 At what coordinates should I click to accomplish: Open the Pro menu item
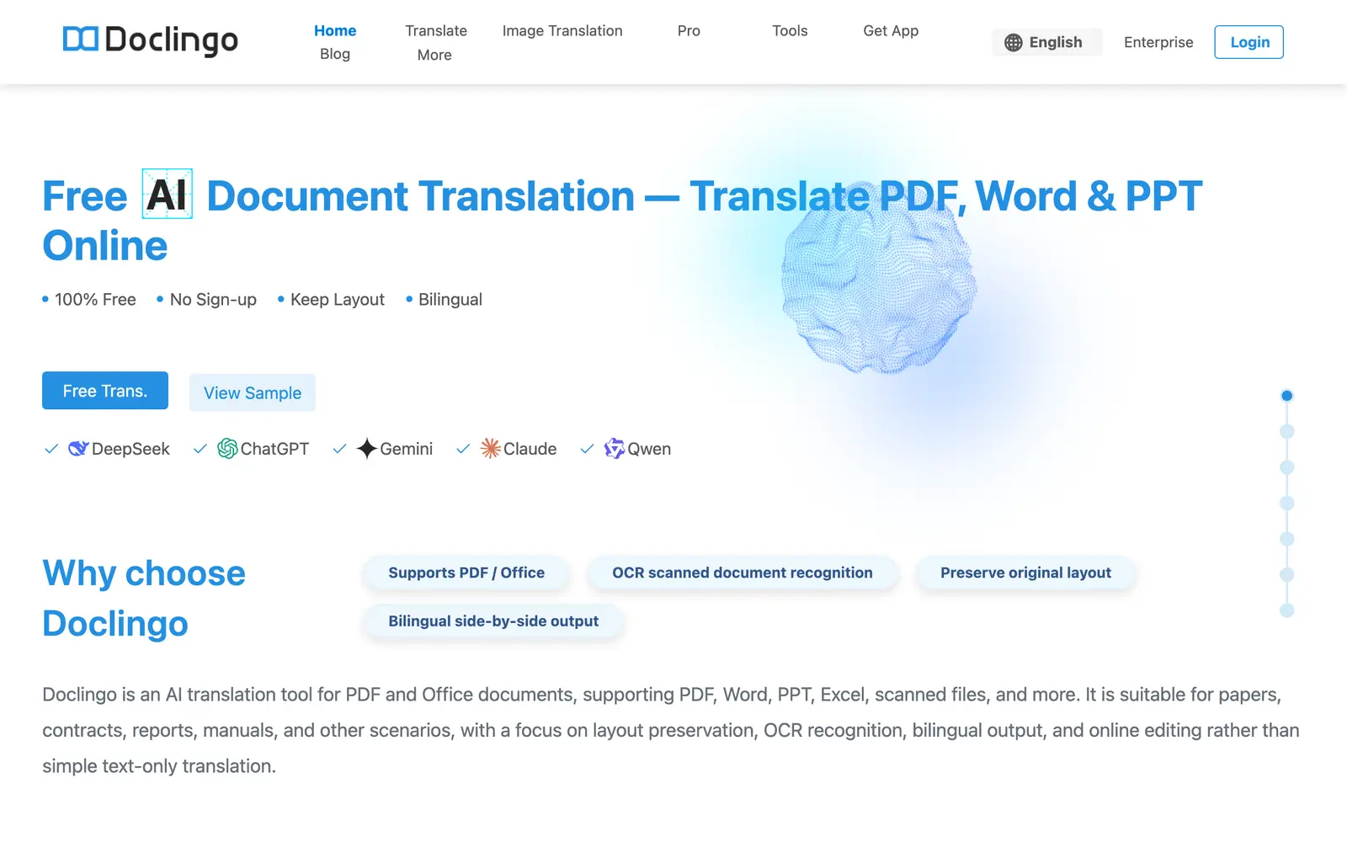click(x=689, y=30)
